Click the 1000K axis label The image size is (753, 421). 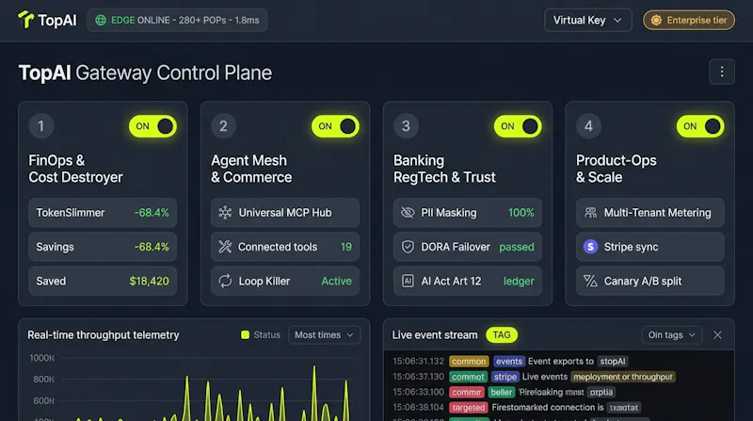pyautogui.click(x=41, y=358)
